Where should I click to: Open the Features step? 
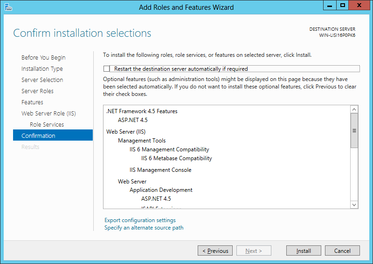coord(32,102)
